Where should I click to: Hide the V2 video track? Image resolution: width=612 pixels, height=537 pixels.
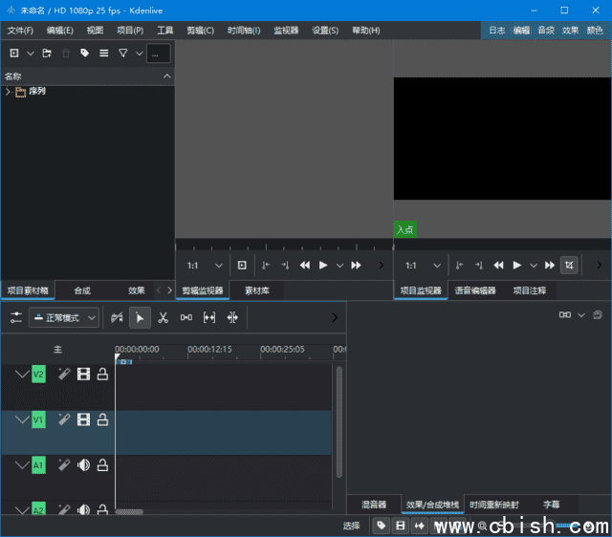(83, 375)
